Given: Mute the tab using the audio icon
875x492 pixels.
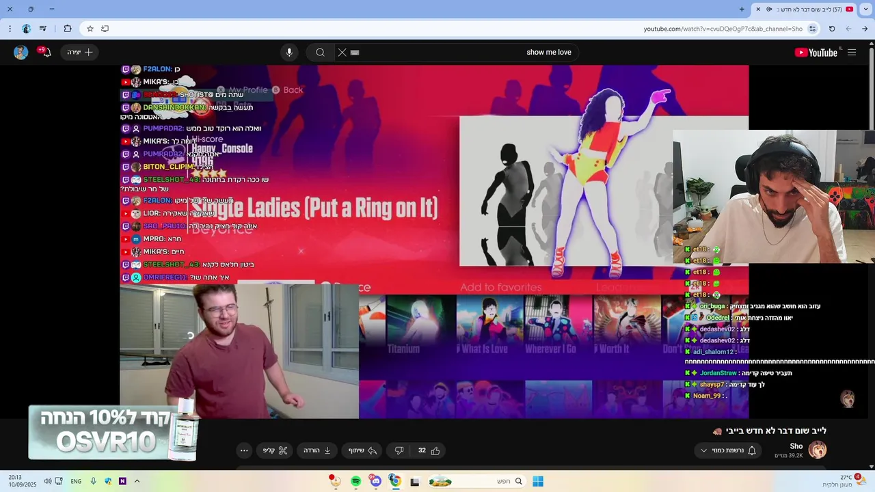Looking at the screenshot, I should (769, 10).
